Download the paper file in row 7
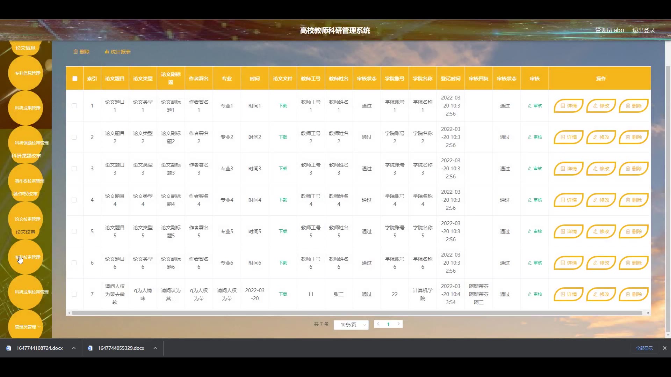 point(283,294)
